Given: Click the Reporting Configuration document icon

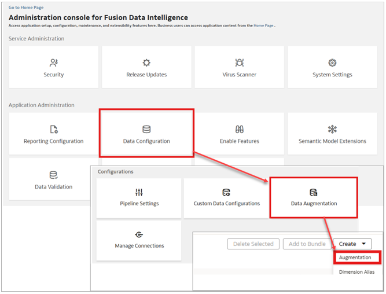Looking at the screenshot, I should coord(54,129).
